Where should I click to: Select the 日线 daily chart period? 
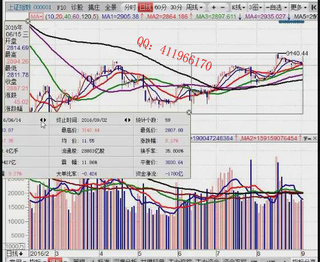(145, 8)
